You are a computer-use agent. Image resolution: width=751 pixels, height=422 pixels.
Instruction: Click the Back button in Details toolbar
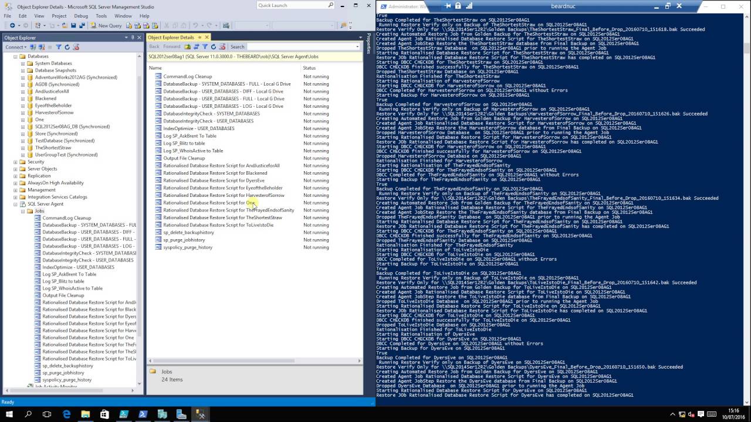pos(154,46)
